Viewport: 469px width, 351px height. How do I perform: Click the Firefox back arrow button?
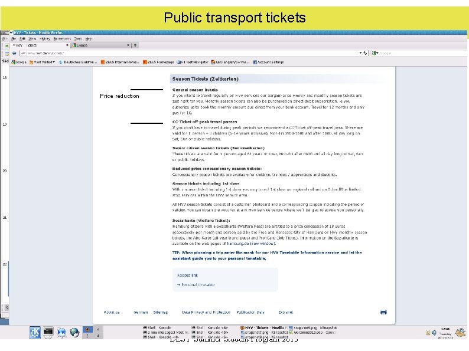coord(14,53)
